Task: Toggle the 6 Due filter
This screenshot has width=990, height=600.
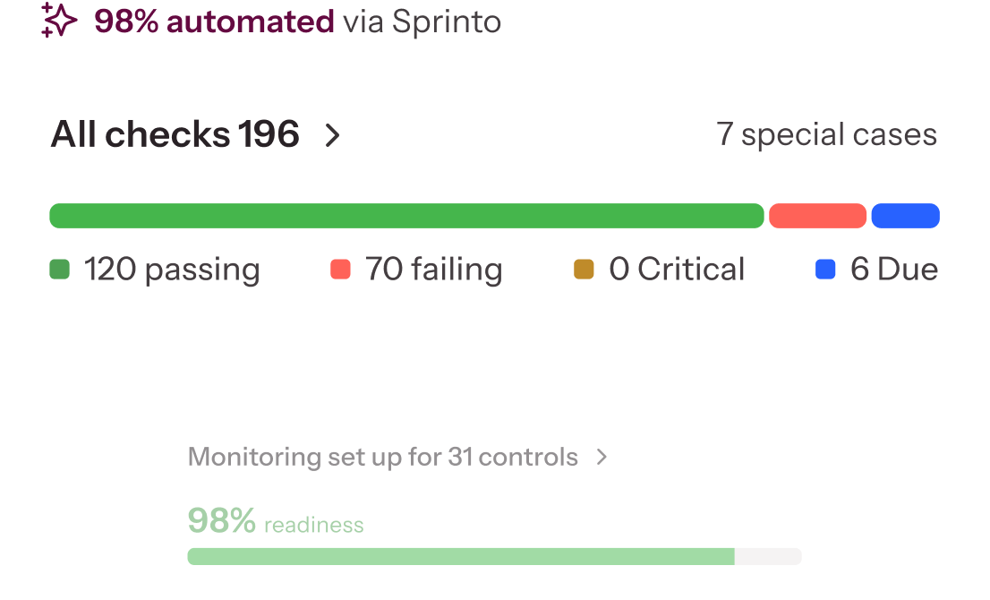Action: (896, 269)
